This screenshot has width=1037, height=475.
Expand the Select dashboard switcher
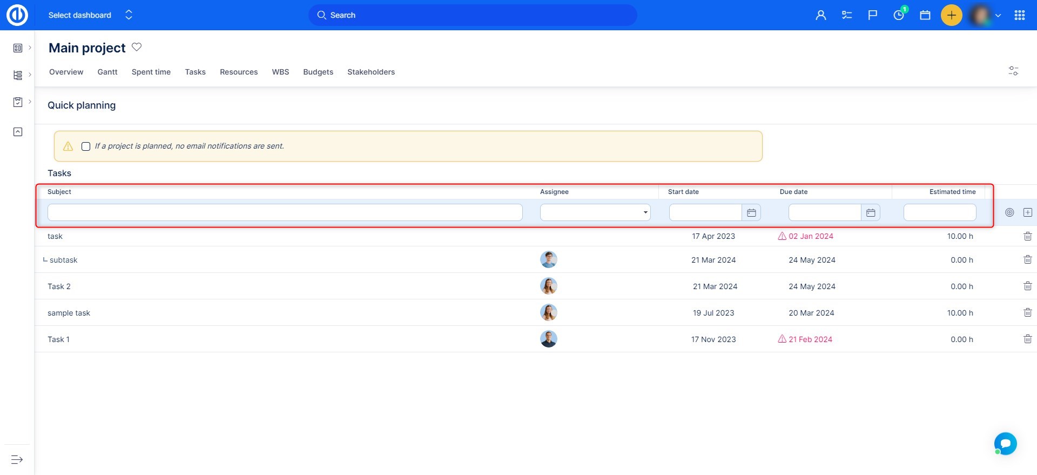[x=129, y=15]
